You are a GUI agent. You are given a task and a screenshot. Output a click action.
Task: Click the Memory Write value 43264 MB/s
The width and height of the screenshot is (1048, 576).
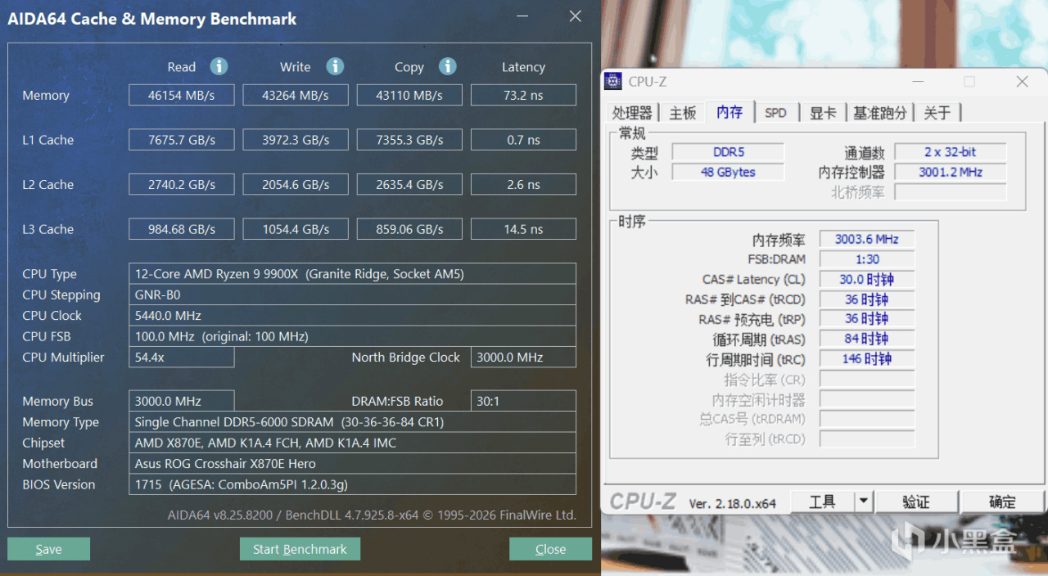tap(296, 95)
